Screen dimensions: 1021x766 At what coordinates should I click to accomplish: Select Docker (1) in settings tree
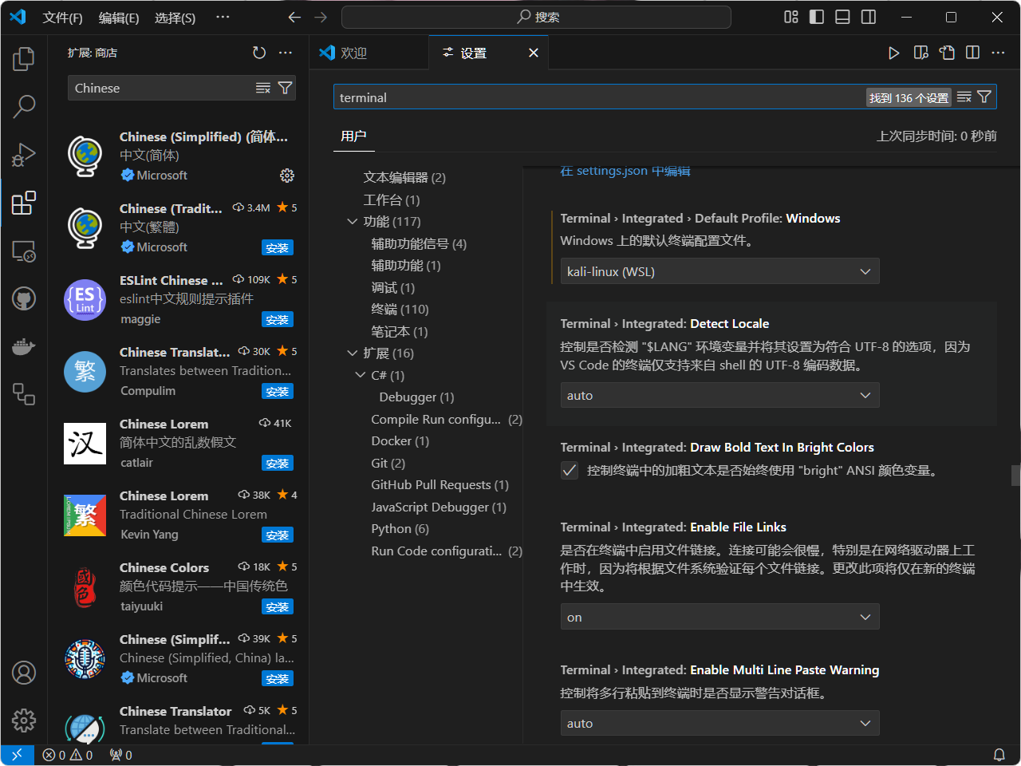click(x=400, y=441)
